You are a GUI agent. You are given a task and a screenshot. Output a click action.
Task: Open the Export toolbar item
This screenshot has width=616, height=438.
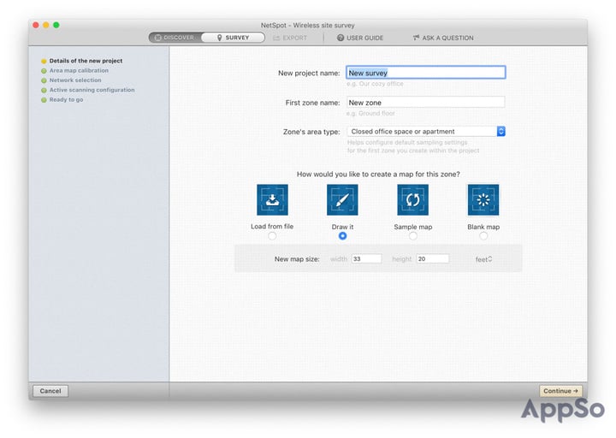[x=290, y=38]
